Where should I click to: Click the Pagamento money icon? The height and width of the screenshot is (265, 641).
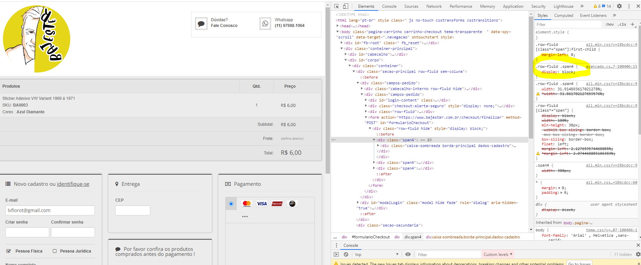click(228, 184)
